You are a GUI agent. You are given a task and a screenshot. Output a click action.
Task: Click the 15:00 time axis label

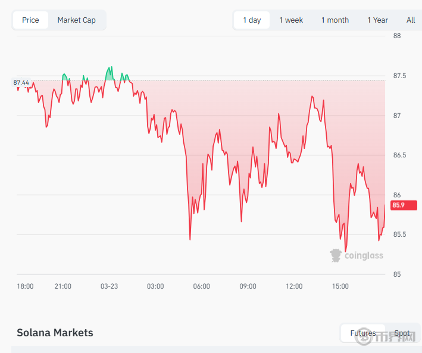pyautogui.click(x=340, y=286)
